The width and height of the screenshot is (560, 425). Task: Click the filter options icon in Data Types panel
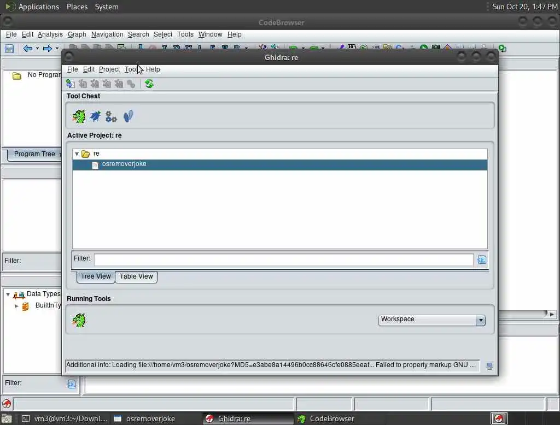point(72,384)
